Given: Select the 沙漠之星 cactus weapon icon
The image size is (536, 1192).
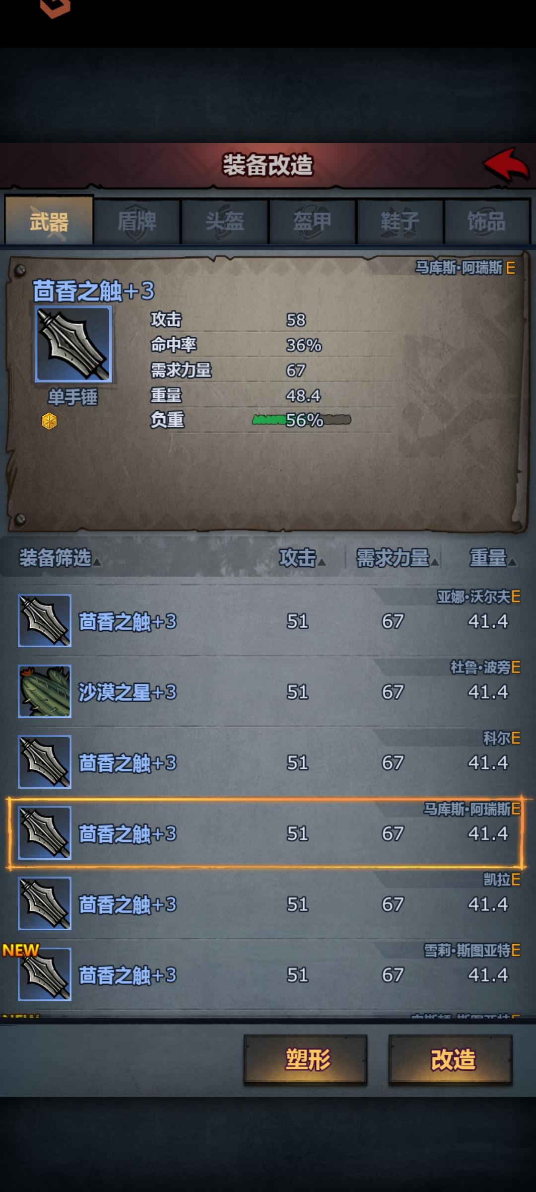Looking at the screenshot, I should [45, 691].
